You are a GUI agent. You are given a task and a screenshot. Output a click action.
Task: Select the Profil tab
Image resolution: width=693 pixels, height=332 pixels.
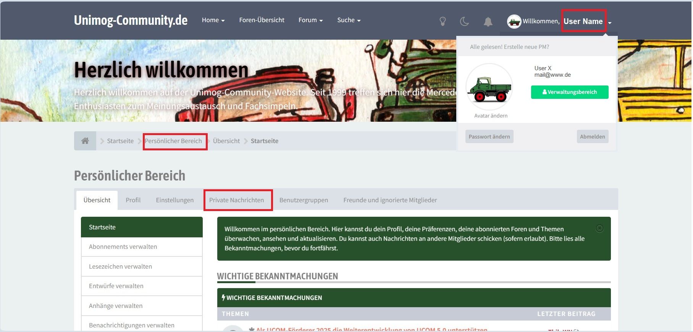click(133, 200)
